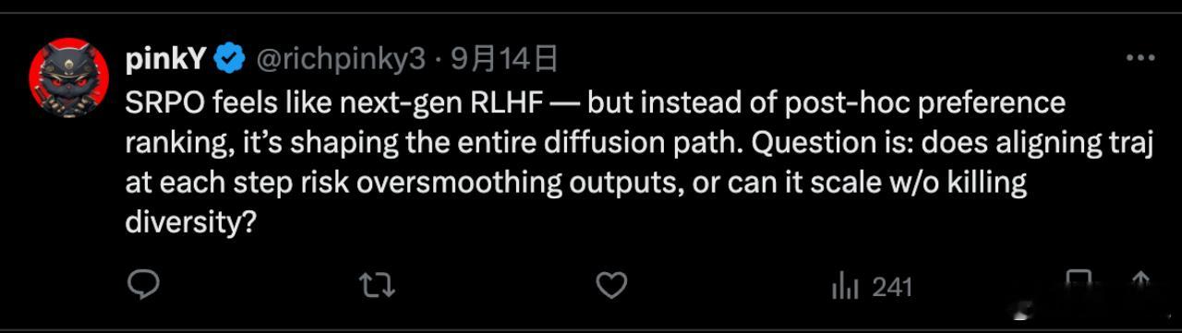
Task: Open the three-dot more options menu
Action: [x=1141, y=58]
